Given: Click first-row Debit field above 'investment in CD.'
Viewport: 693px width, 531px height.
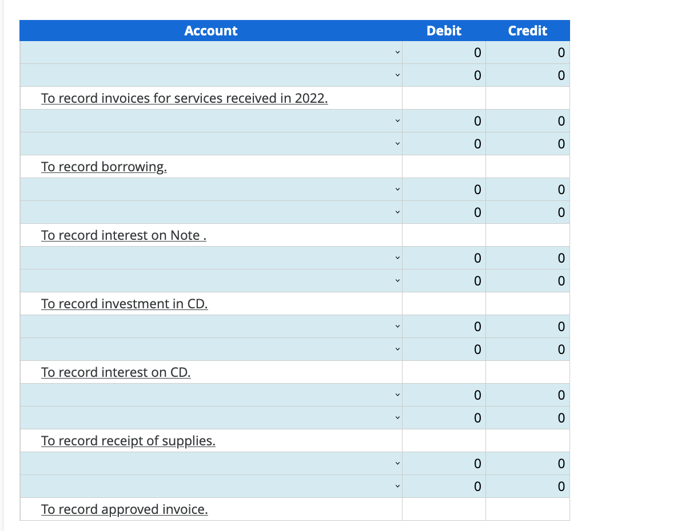Looking at the screenshot, I should click(x=444, y=258).
